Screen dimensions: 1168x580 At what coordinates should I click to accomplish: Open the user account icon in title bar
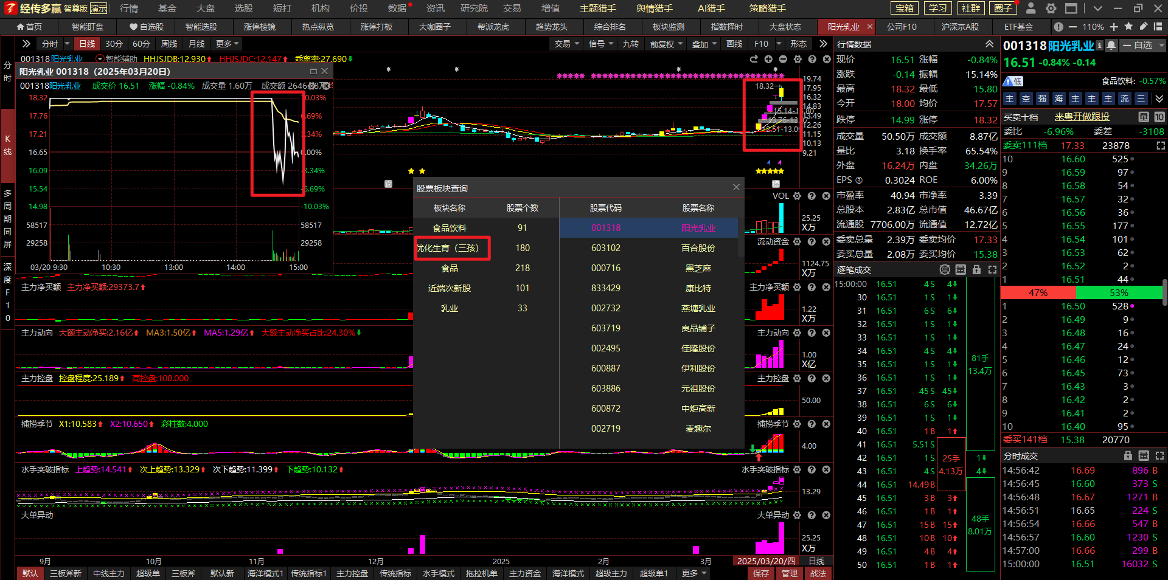(1031, 9)
